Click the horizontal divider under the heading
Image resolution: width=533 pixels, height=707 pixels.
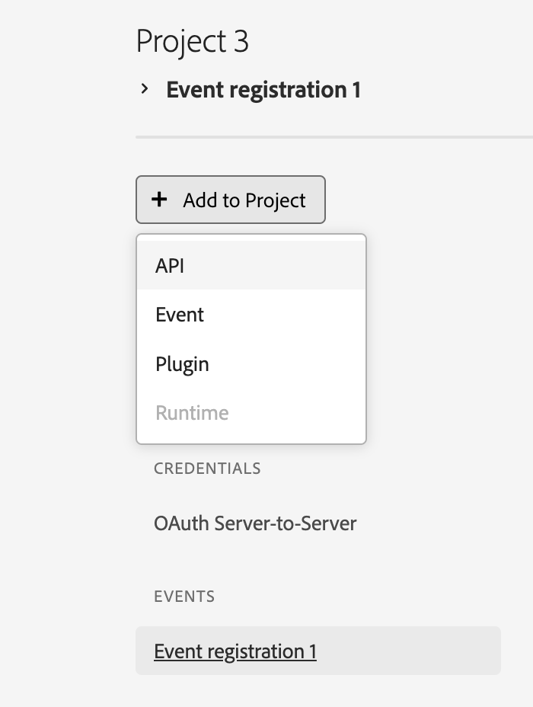334,137
